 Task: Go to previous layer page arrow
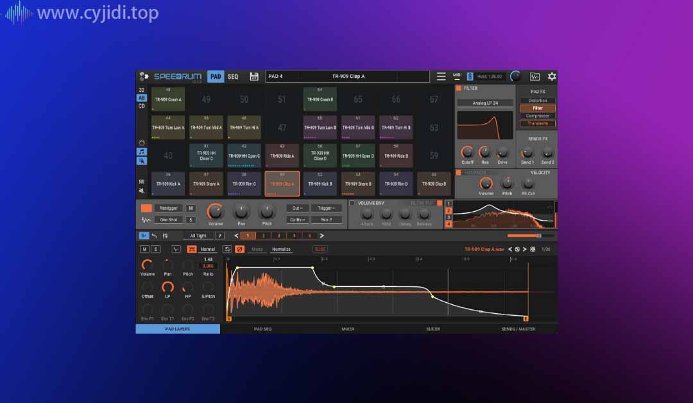[236, 236]
